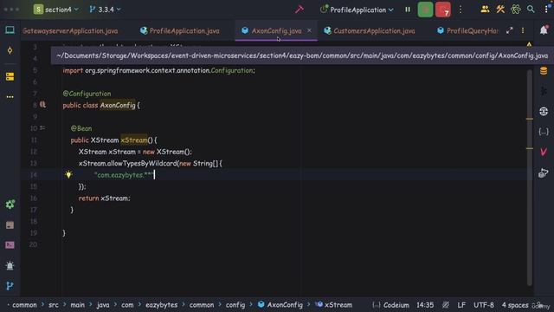Viewport: 554px width, 312px height.
Task: Open editor tabs options menu
Action: point(523,31)
